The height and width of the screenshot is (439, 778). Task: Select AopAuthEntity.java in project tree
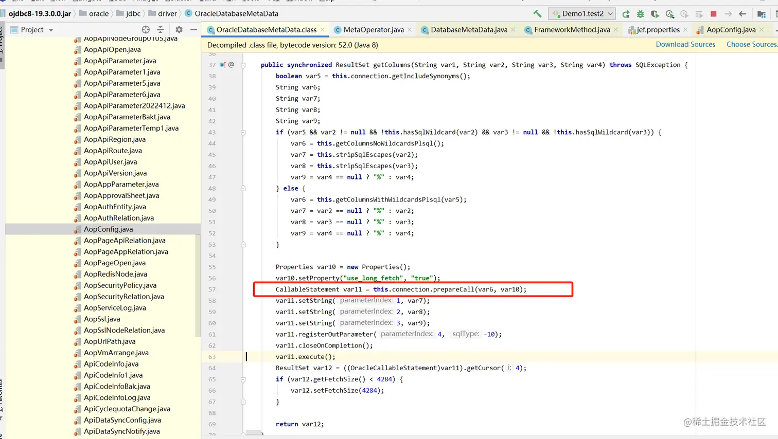pos(115,207)
